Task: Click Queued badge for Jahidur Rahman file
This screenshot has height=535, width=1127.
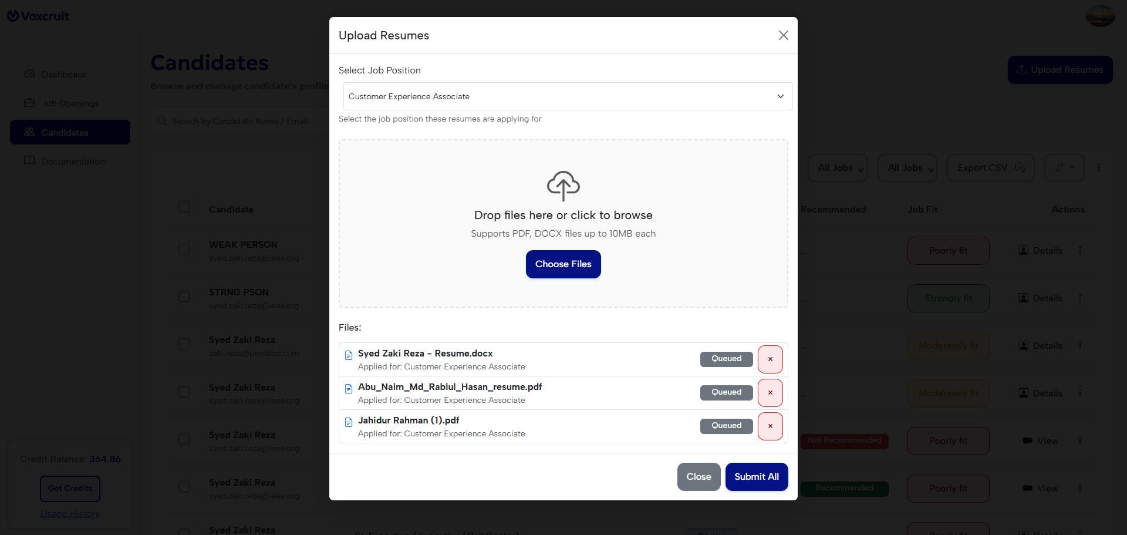Action: [726, 426]
